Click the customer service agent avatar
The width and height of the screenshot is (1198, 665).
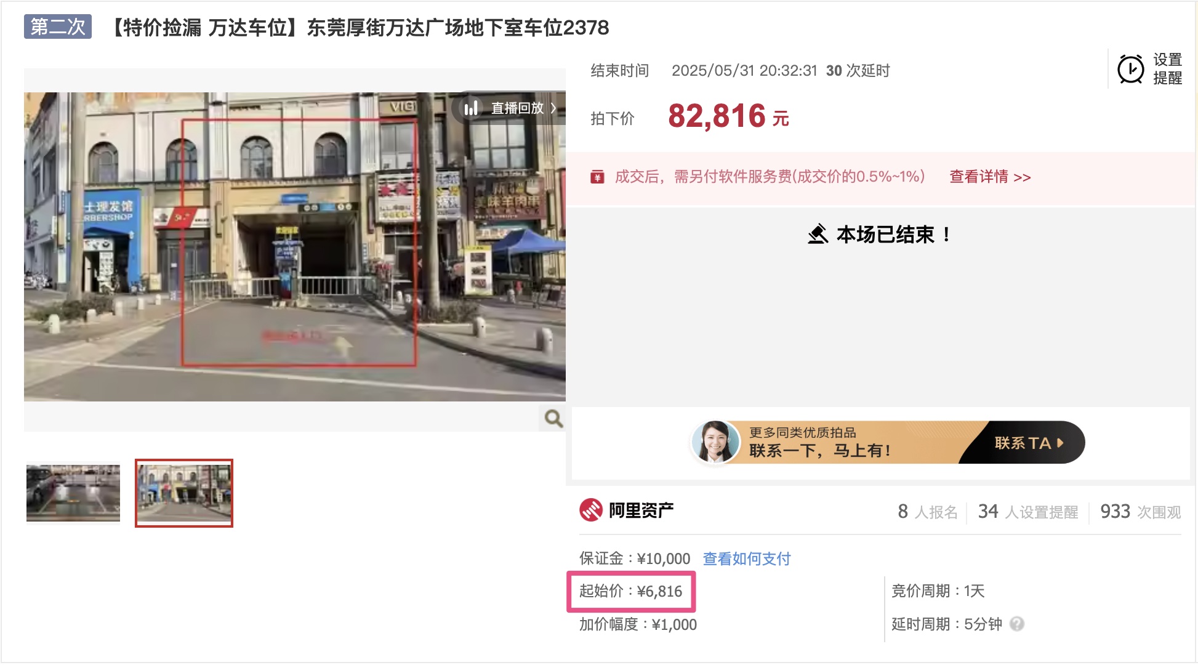(x=715, y=442)
